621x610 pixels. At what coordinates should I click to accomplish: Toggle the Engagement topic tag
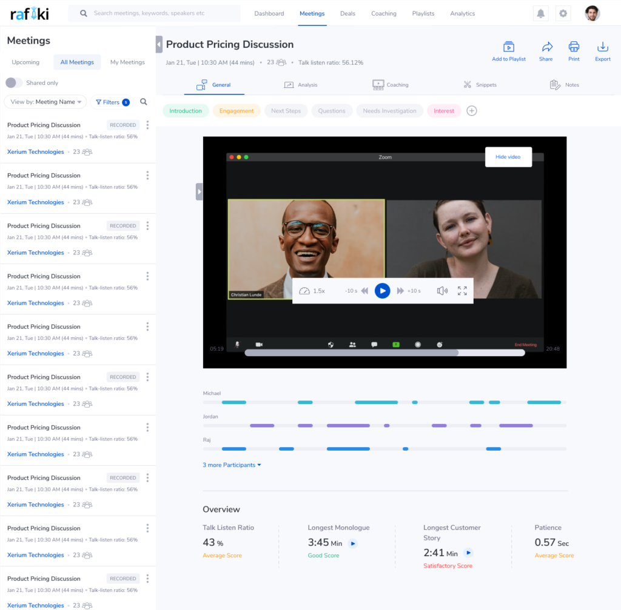click(x=237, y=111)
